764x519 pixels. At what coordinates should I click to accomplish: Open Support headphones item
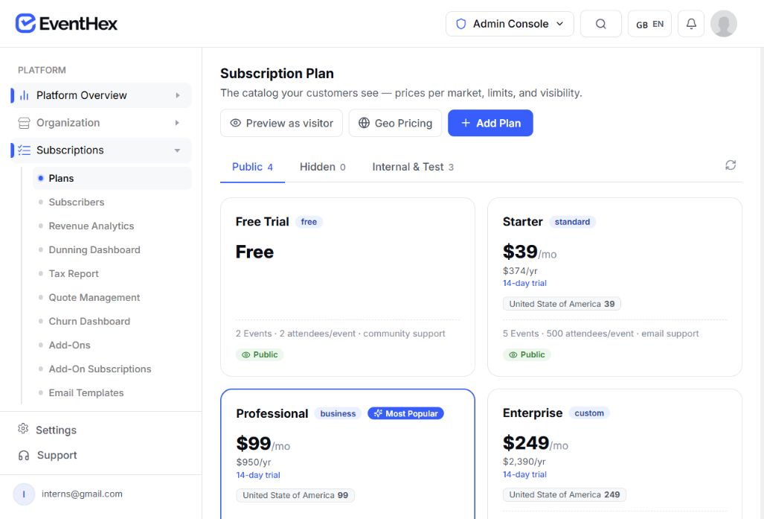click(48, 455)
